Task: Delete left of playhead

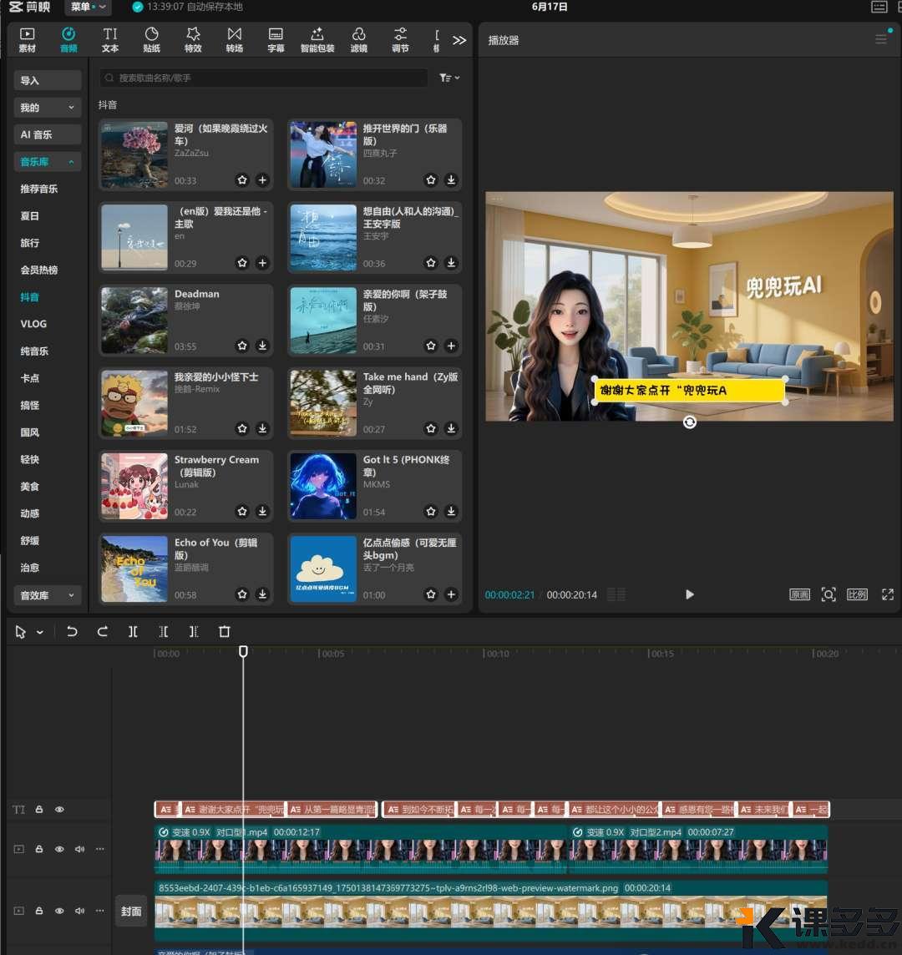Action: 164,632
